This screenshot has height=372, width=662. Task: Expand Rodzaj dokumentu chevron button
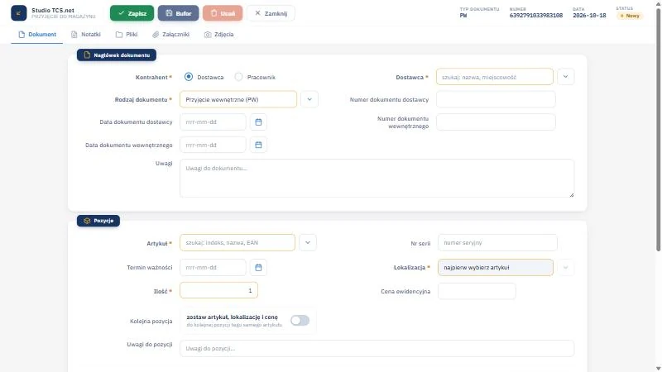coord(309,99)
